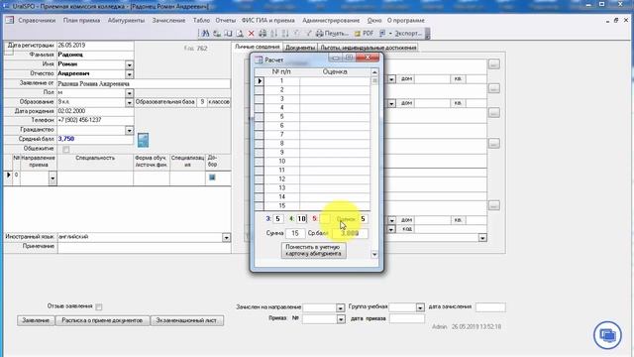Click the PDF export button in toolbar
Image resolution: width=634 pixels, height=357 pixels.
pyautogui.click(x=365, y=33)
